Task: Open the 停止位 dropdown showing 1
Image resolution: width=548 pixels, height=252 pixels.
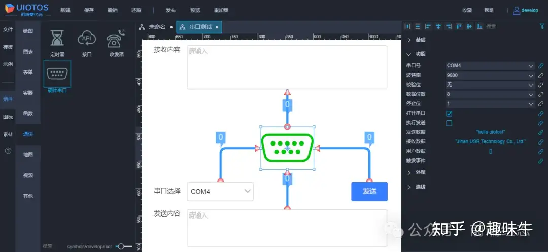Action: click(x=490, y=103)
